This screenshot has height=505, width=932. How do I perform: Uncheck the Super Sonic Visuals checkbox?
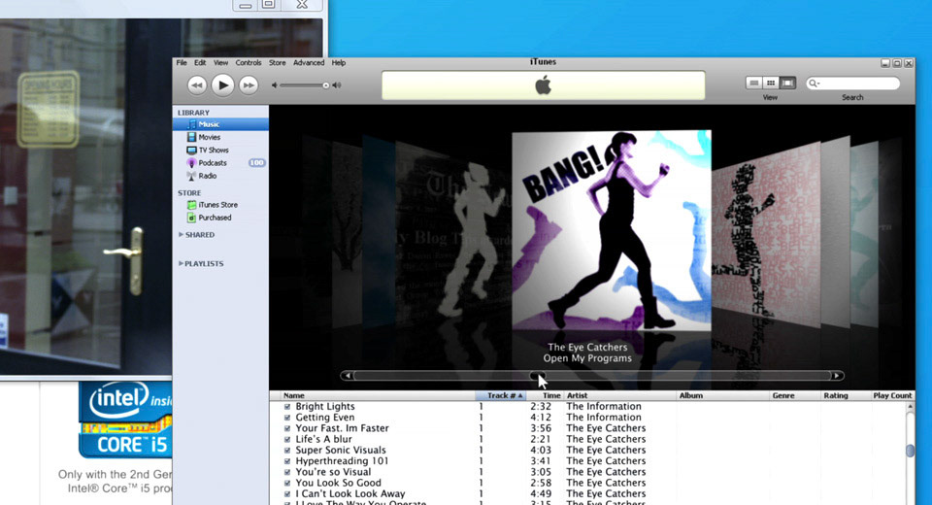point(287,451)
